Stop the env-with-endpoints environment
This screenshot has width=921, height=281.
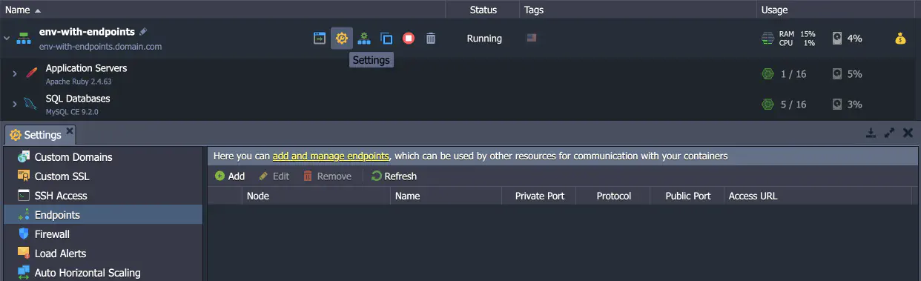click(409, 38)
